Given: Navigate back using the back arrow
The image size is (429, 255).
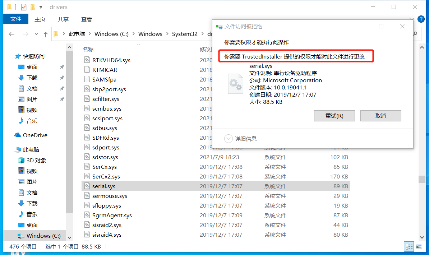Looking at the screenshot, I should pyautogui.click(x=11, y=34).
